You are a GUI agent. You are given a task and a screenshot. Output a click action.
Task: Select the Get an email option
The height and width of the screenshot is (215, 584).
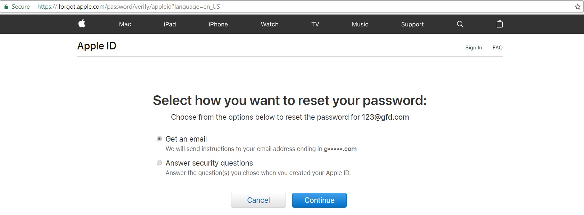tap(159, 139)
